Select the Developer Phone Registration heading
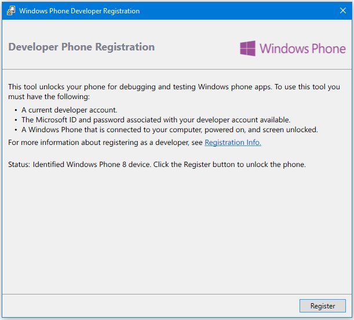The height and width of the screenshot is (320, 354). coord(82,47)
